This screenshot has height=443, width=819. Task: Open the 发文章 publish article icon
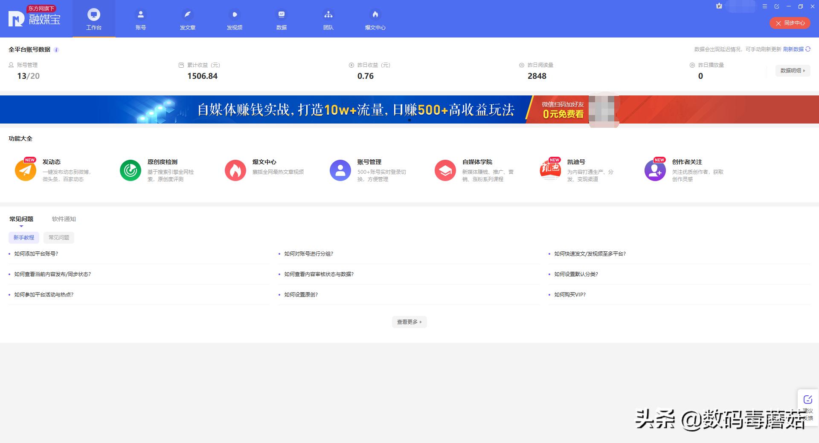tap(188, 19)
